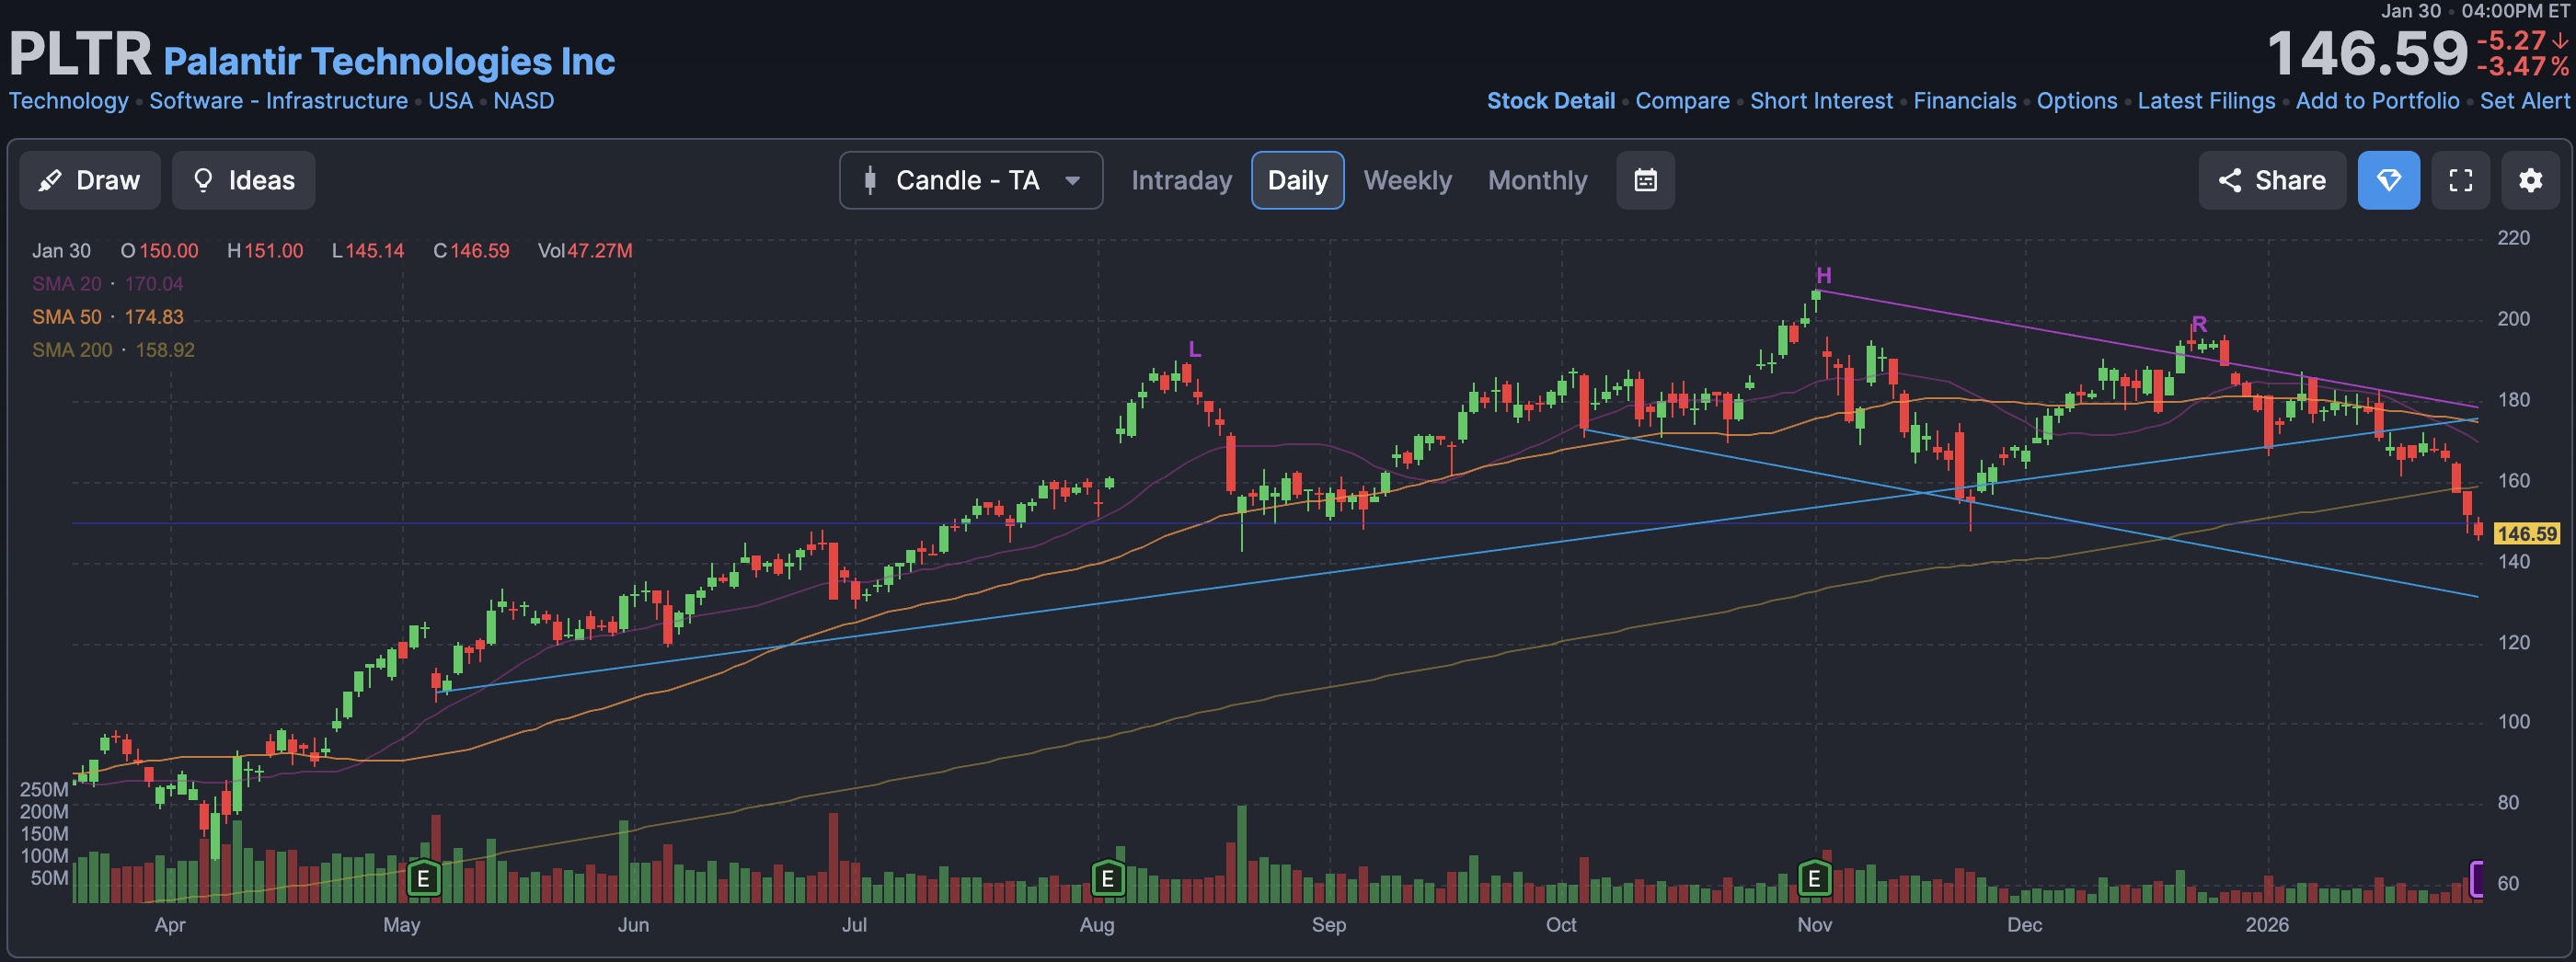Open the Compare link
Image resolution: width=2576 pixels, height=962 pixels.
tap(1682, 101)
